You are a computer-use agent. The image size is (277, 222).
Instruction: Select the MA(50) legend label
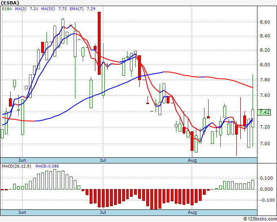pyautogui.click(x=48, y=9)
